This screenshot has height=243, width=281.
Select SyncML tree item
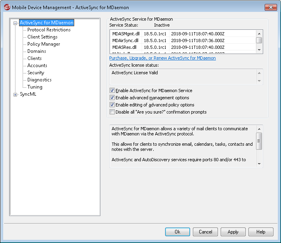[28, 94]
